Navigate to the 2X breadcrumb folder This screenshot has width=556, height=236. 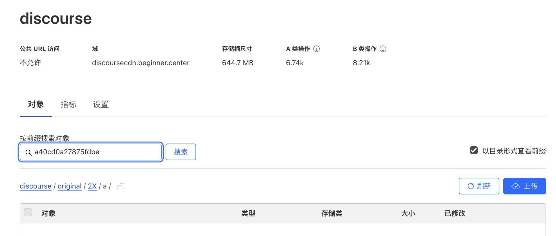click(92, 186)
